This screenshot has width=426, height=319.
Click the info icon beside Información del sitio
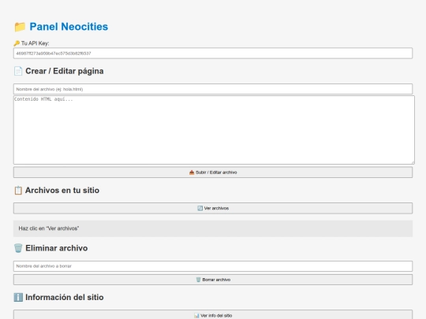(x=18, y=297)
